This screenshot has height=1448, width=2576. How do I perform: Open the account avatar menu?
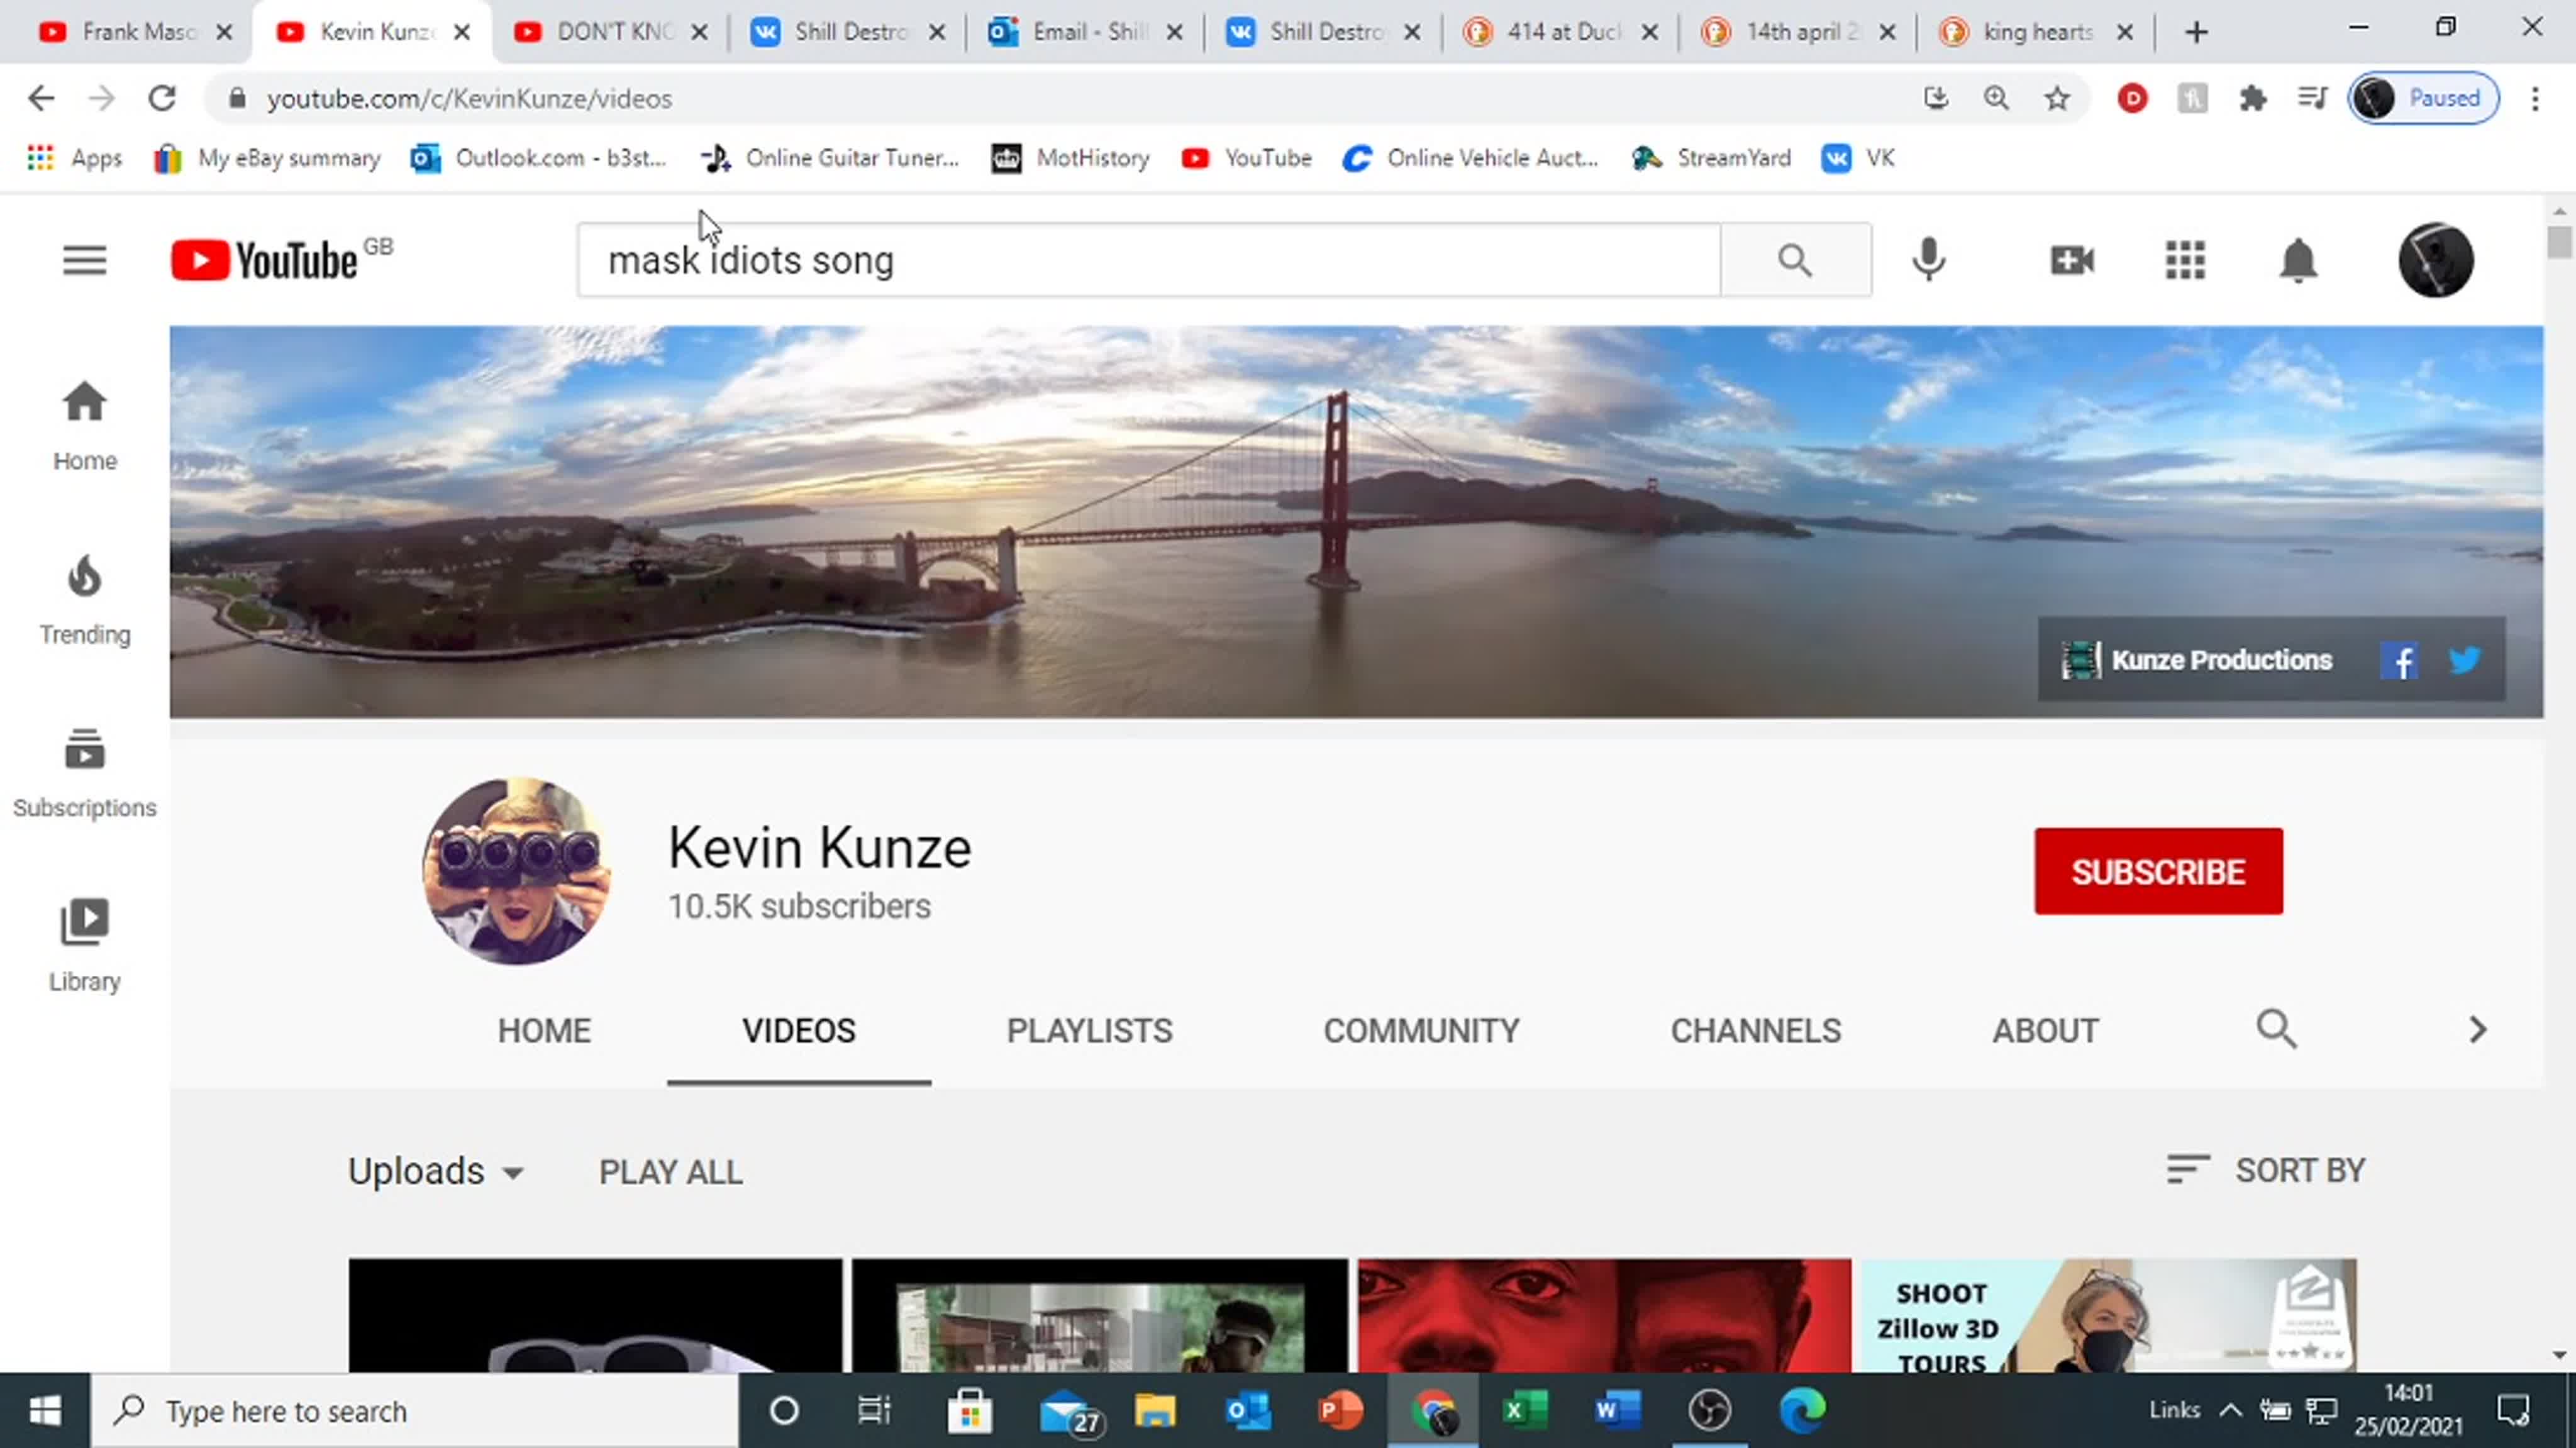[x=2436, y=260]
